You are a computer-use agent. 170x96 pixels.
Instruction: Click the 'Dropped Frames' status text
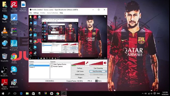pos(74,81)
